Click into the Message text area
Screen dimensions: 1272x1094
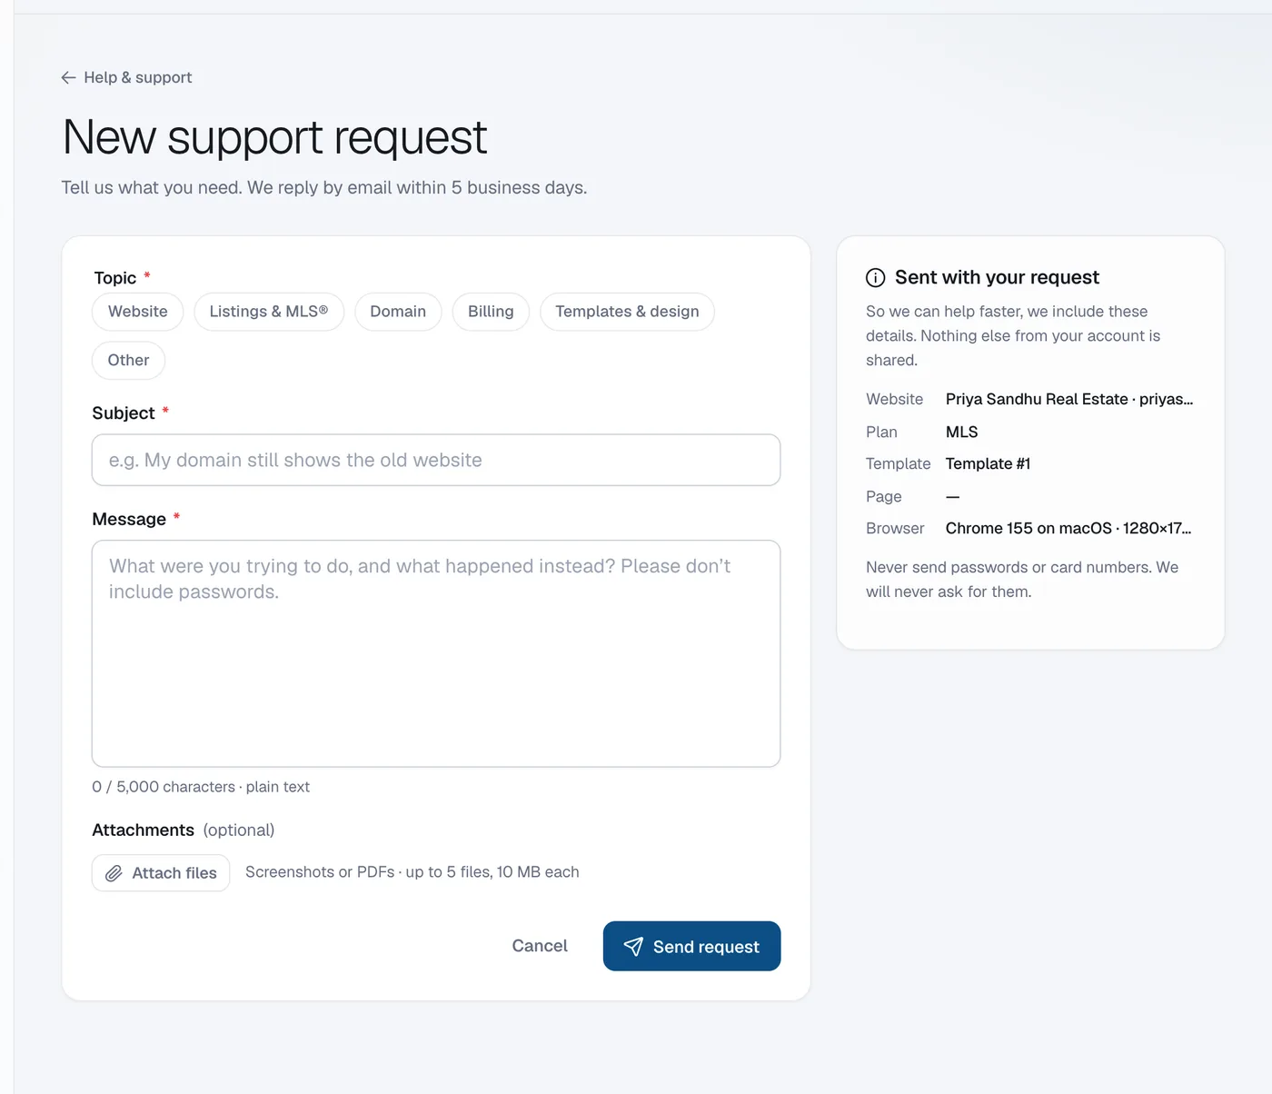click(436, 653)
